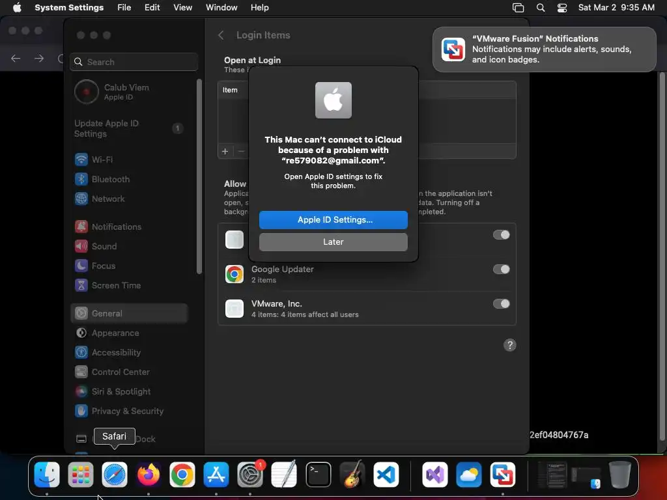
Task: Open Focus settings in sidebar
Action: (130, 266)
